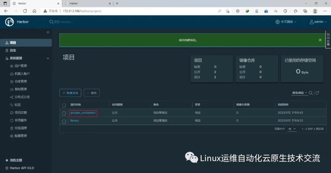This screenshot has height=173, width=331.
Task: Open the tab actions menu icon
Action: 5,3
